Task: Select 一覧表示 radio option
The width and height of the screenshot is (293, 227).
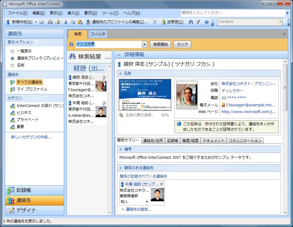Action: (x=12, y=51)
